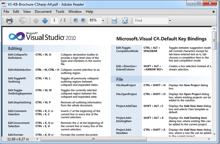
Task: Click Edit.ToggleAll-Outlining command text
Action: tap(17, 80)
